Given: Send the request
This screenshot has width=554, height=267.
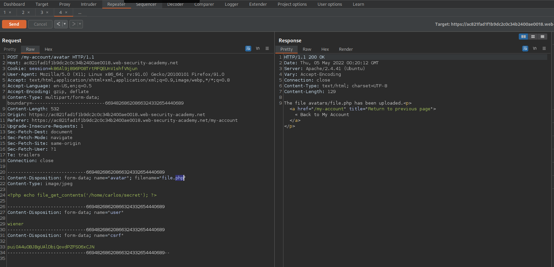Looking at the screenshot, I should [14, 24].
